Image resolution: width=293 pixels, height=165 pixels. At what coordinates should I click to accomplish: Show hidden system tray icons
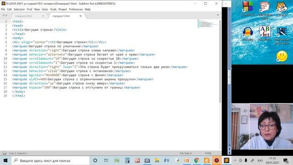(235, 160)
